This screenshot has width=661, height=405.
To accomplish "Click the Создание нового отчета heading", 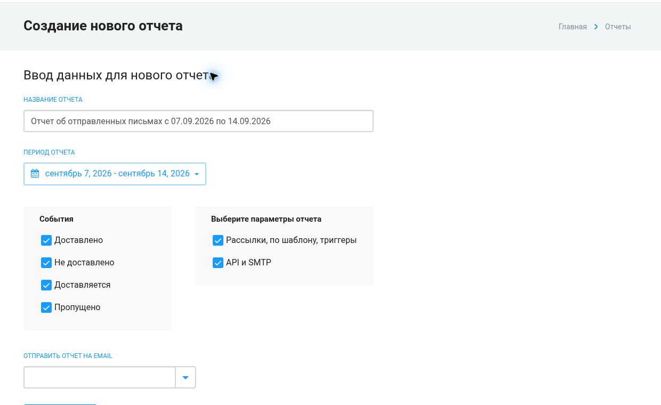I will [103, 26].
